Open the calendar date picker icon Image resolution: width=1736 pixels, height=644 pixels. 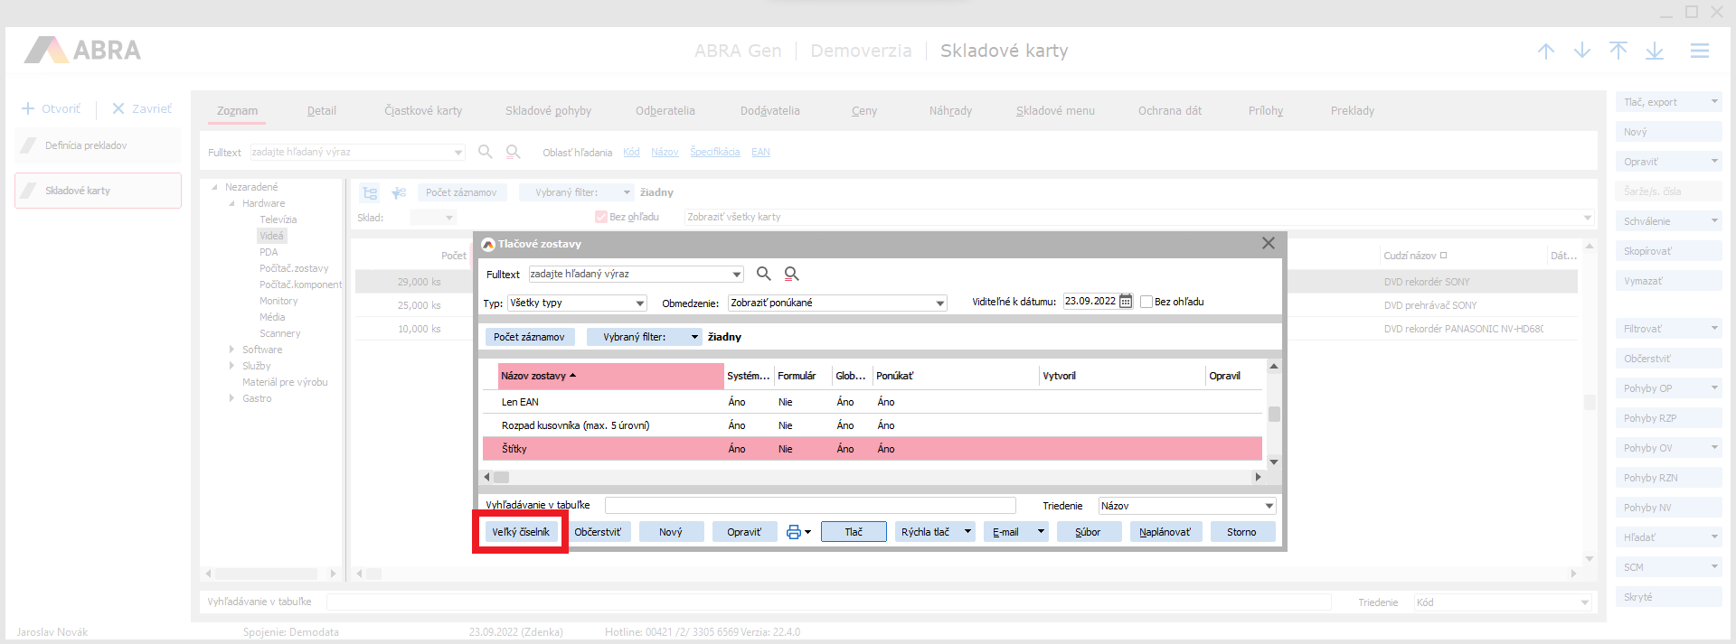tap(1126, 302)
